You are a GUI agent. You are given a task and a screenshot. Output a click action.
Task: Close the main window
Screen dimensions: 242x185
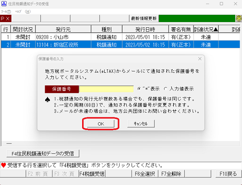pyautogui.click(x=235, y=4)
